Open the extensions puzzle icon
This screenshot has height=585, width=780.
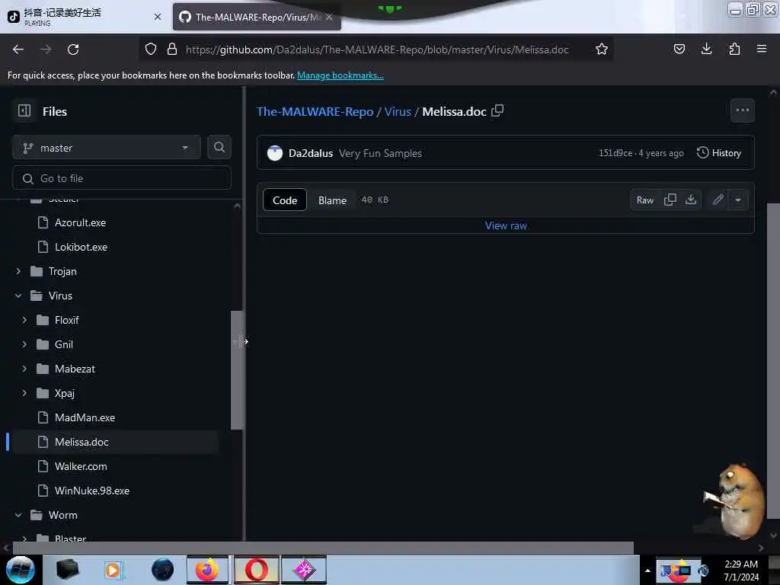tap(734, 50)
